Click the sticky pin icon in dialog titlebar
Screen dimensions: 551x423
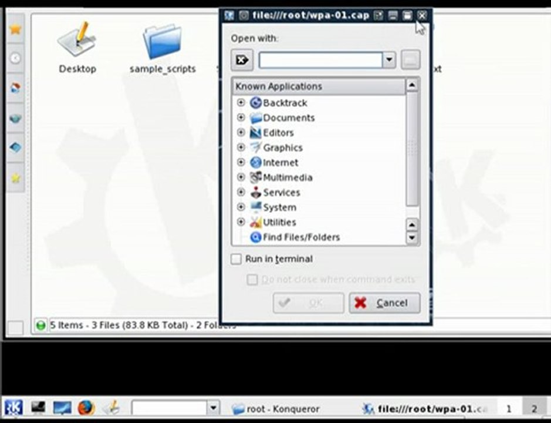click(244, 15)
